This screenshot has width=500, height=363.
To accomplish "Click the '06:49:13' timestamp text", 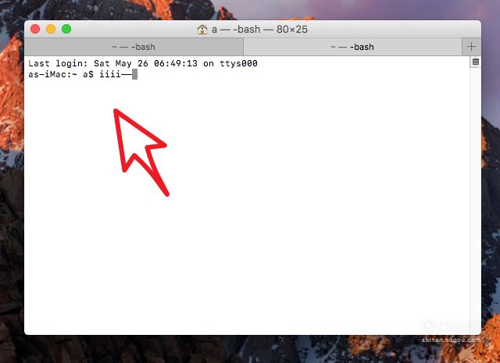I will (x=176, y=63).
